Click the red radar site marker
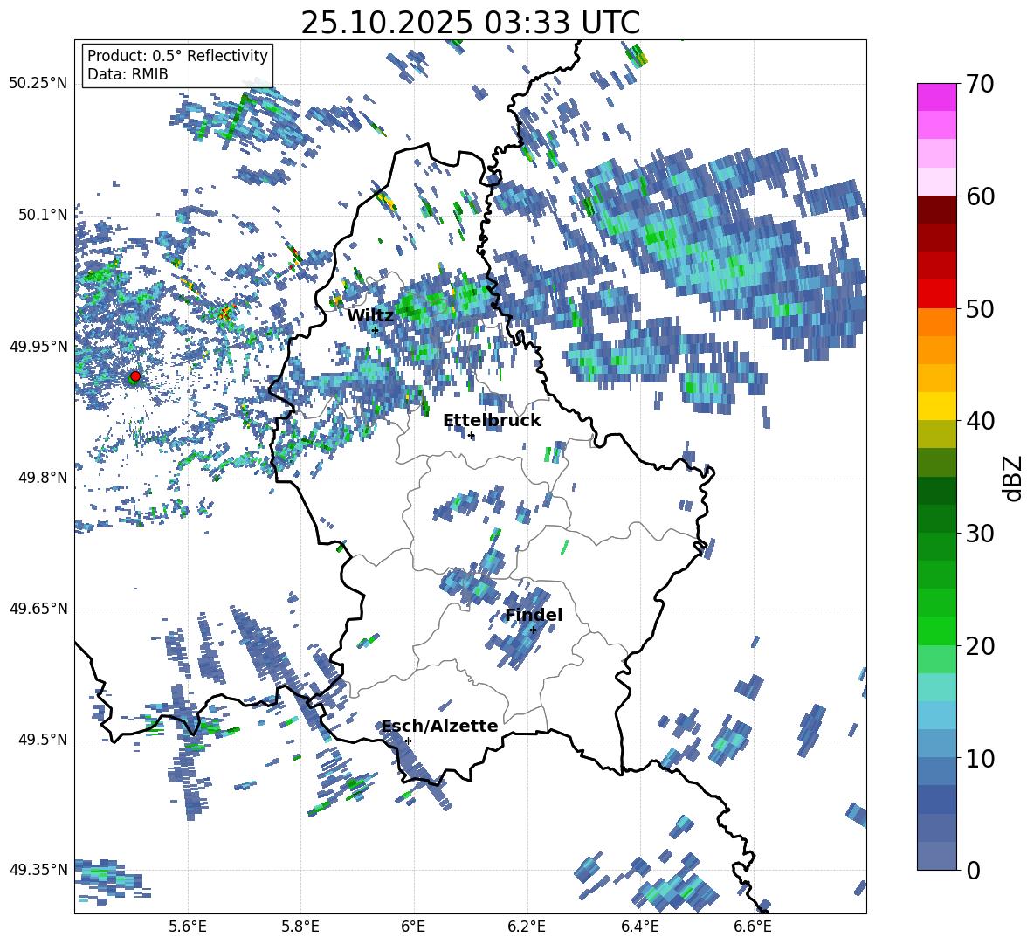The width and height of the screenshot is (1034, 944). click(135, 376)
